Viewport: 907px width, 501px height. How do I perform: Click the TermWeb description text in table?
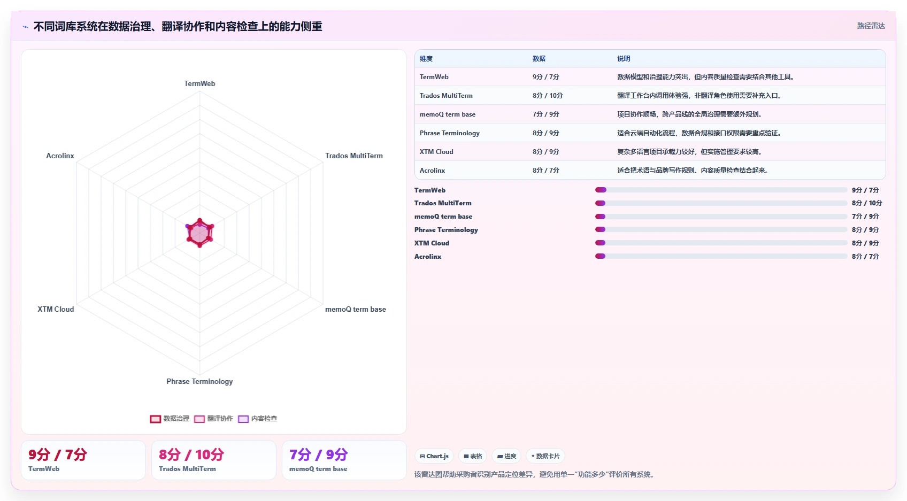click(706, 77)
